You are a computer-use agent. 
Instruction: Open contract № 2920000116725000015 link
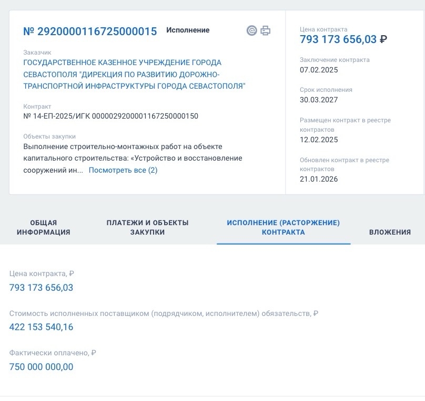coord(90,31)
